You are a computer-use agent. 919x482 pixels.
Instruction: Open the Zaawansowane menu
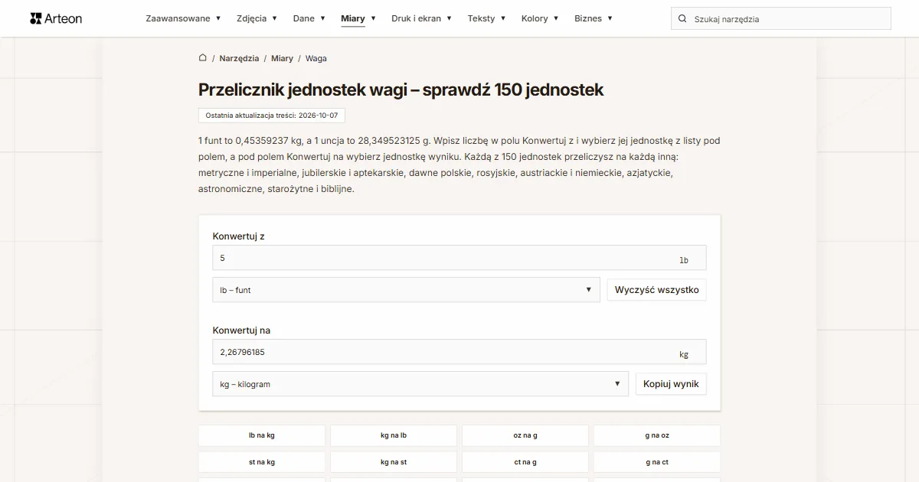point(183,18)
